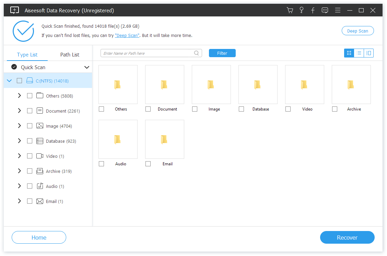This screenshot has height=256, width=387.
Task: Check the Database (923) tree checkbox
Action: point(30,141)
